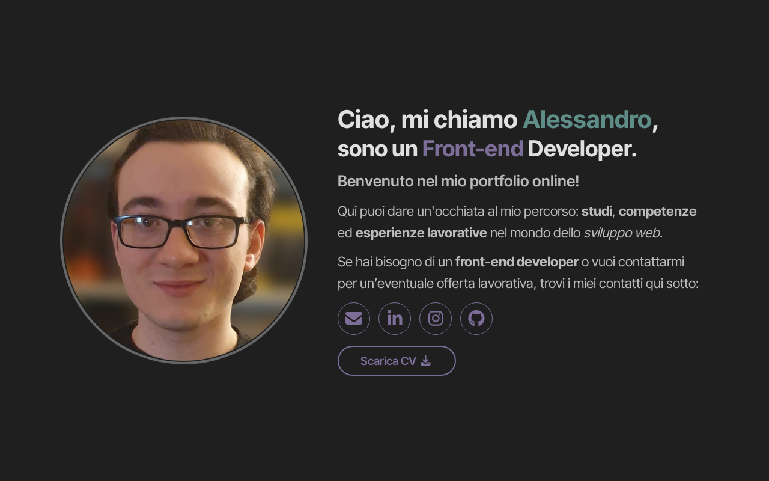Click the download arrow icon beside Scarica CV
The height and width of the screenshot is (481, 769).
tap(425, 361)
